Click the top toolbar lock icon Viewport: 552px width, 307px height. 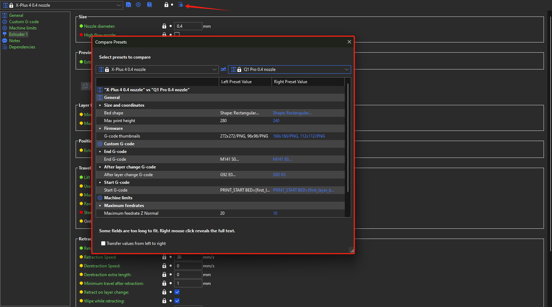pyautogui.click(x=166, y=5)
